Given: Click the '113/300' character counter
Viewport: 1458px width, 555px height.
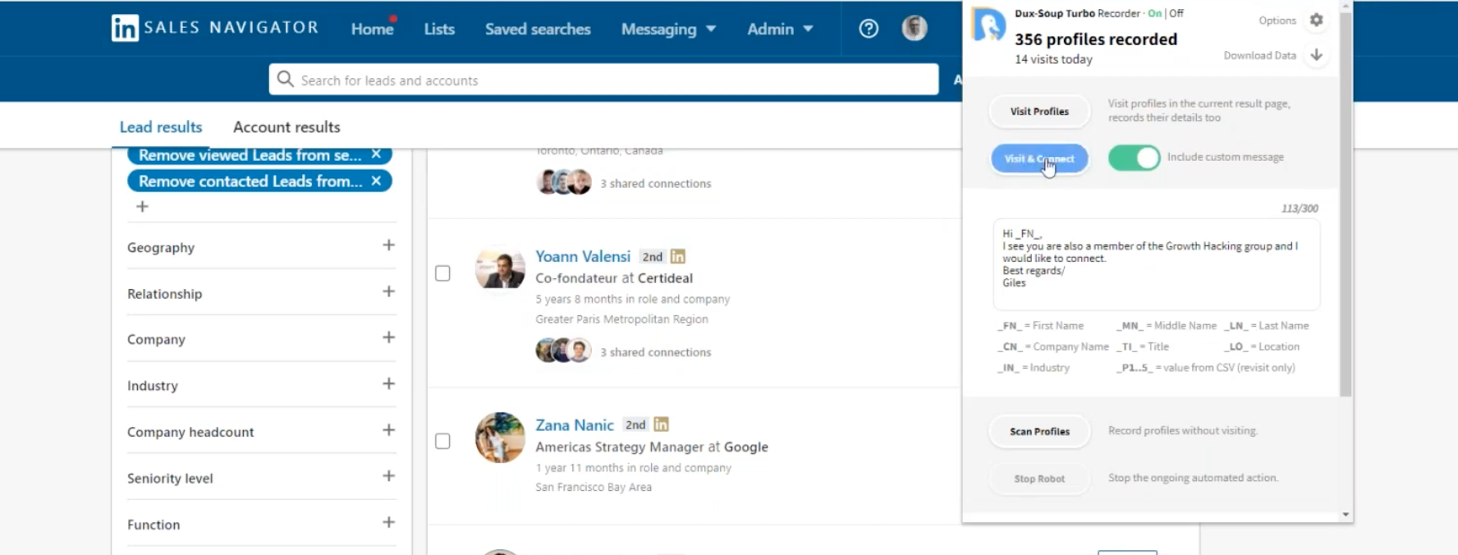Looking at the screenshot, I should 1300,209.
